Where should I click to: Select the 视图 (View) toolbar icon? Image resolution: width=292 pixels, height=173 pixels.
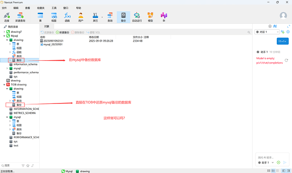pos(54,17)
